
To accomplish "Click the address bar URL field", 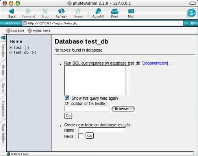I will coord(103,23).
